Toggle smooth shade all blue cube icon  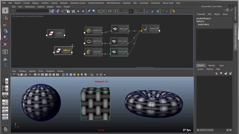click(67, 74)
